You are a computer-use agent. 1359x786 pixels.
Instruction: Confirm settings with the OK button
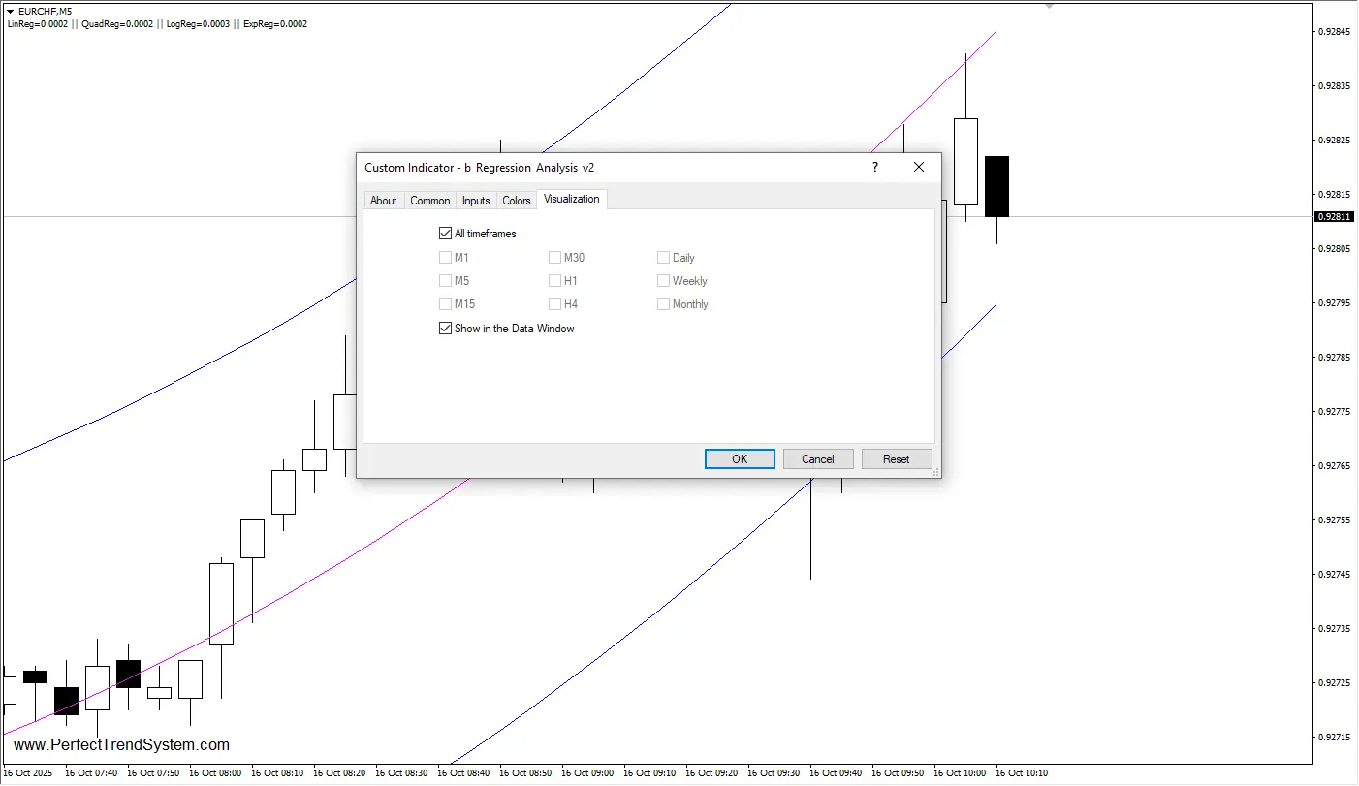739,458
